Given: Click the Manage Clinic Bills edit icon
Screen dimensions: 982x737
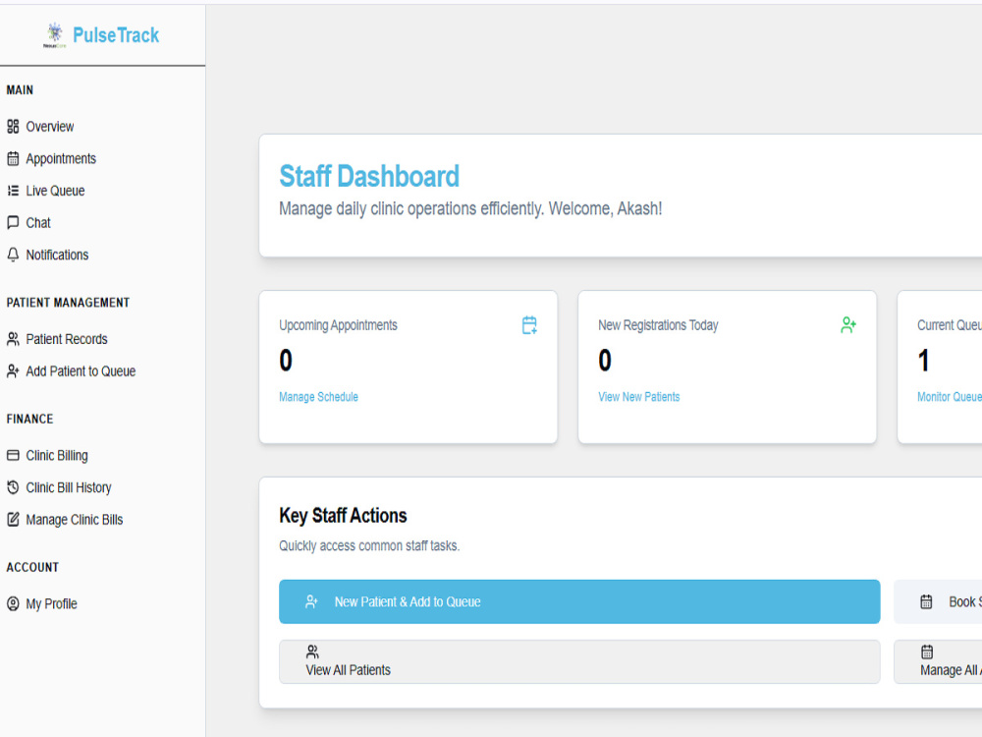Looking at the screenshot, I should (x=13, y=520).
